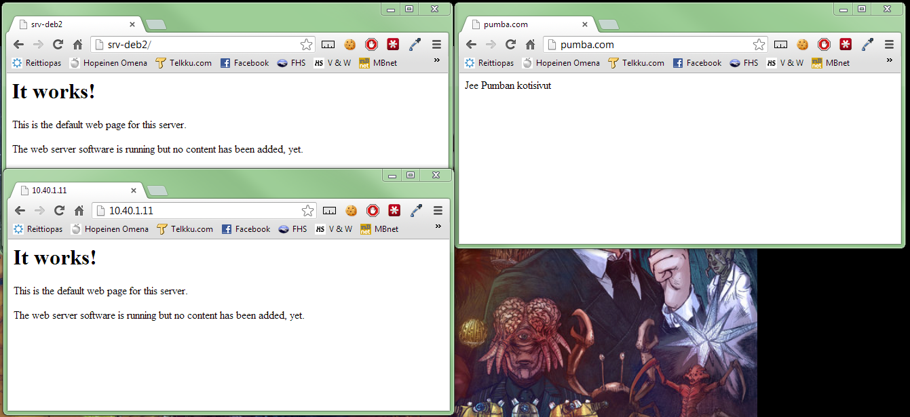Click Back arrow in pumba.com window

472,45
